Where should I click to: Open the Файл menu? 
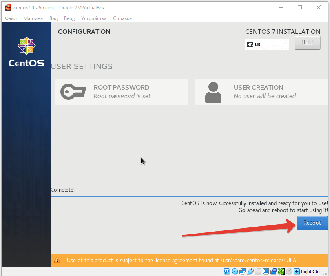click(11, 18)
